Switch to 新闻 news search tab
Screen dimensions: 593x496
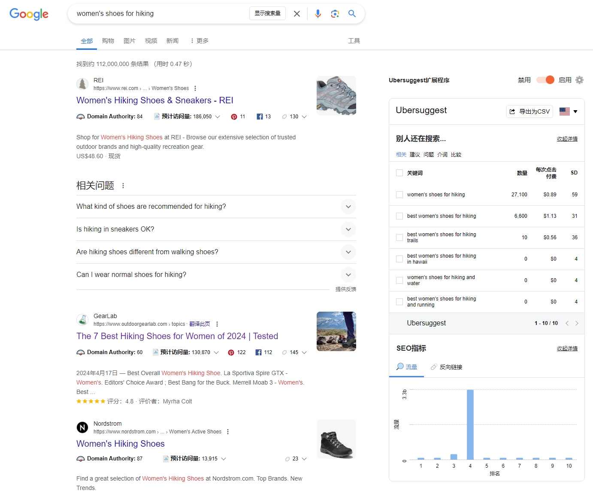172,41
